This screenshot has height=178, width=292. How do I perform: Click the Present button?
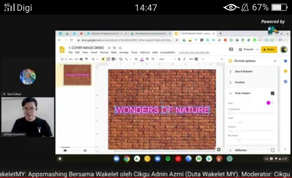coord(246,50)
